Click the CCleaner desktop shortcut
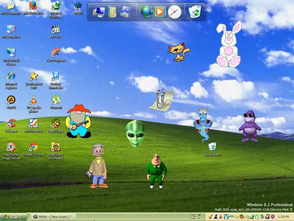The height and width of the screenshot is (221, 294). (x=11, y=125)
